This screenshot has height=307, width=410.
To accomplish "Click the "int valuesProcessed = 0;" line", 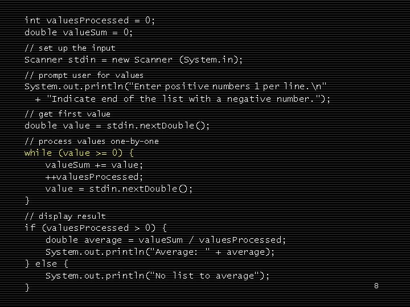I will pyautogui.click(x=89, y=20).
